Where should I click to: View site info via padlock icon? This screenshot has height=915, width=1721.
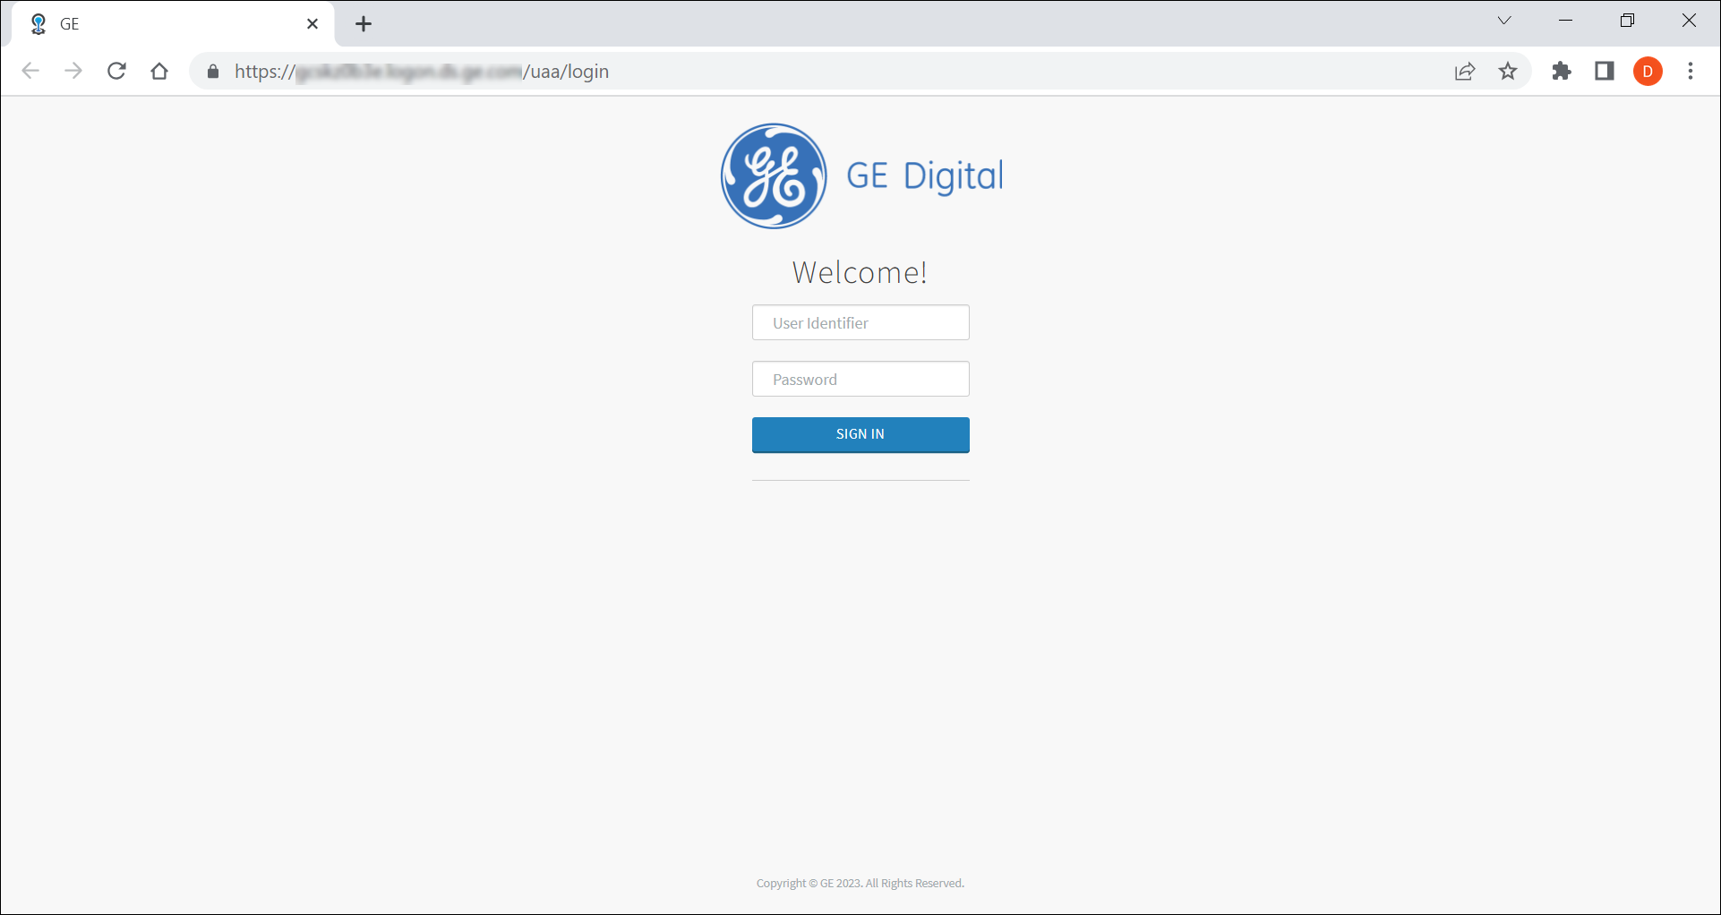(x=213, y=72)
